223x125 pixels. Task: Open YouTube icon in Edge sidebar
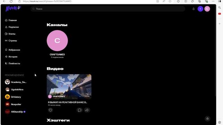pyautogui.click(x=220, y=14)
